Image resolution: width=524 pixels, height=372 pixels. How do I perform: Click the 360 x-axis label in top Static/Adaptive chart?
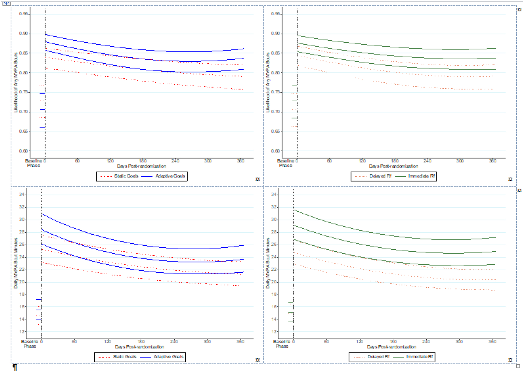(241, 161)
